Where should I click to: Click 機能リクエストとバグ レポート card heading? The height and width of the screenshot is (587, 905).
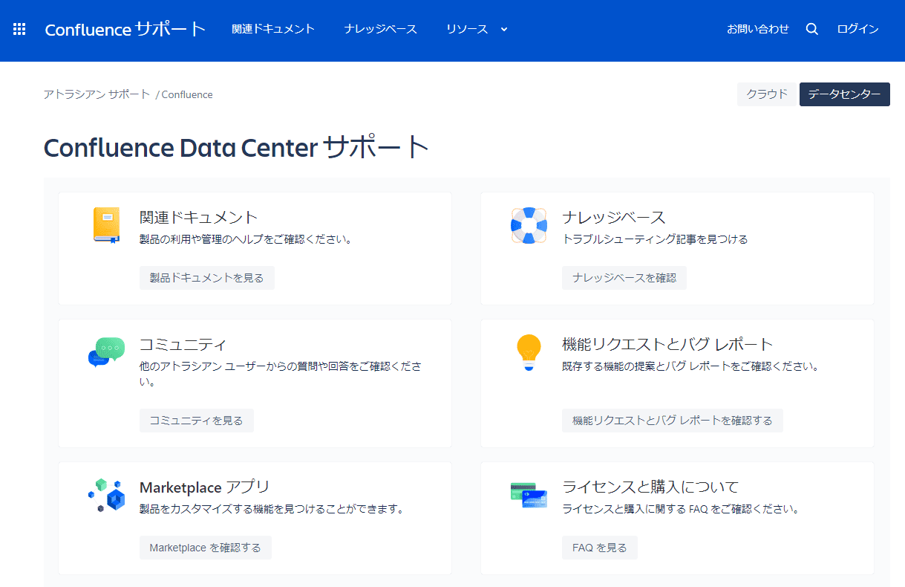tap(668, 344)
